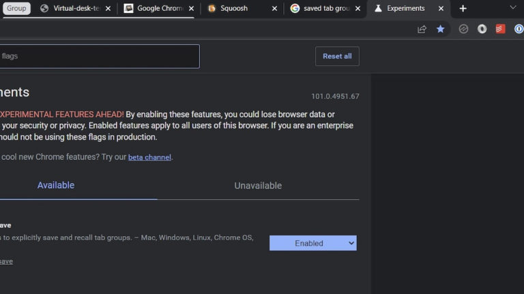Open the Enabled flag dropdown
The width and height of the screenshot is (524, 294).
pyautogui.click(x=312, y=243)
